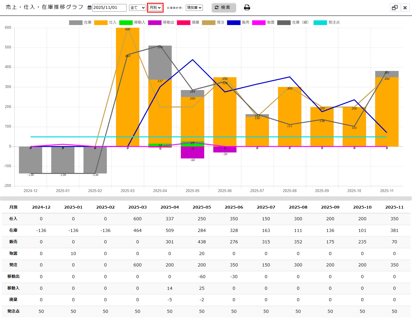Click the 廃棄 red legend swatch
The width and height of the screenshot is (412, 322).
pos(183,23)
